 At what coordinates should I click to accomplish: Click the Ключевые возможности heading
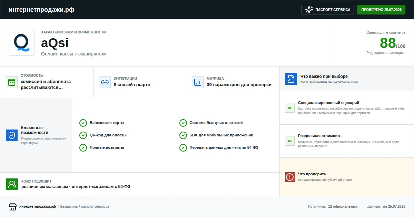pyautogui.click(x=34, y=130)
